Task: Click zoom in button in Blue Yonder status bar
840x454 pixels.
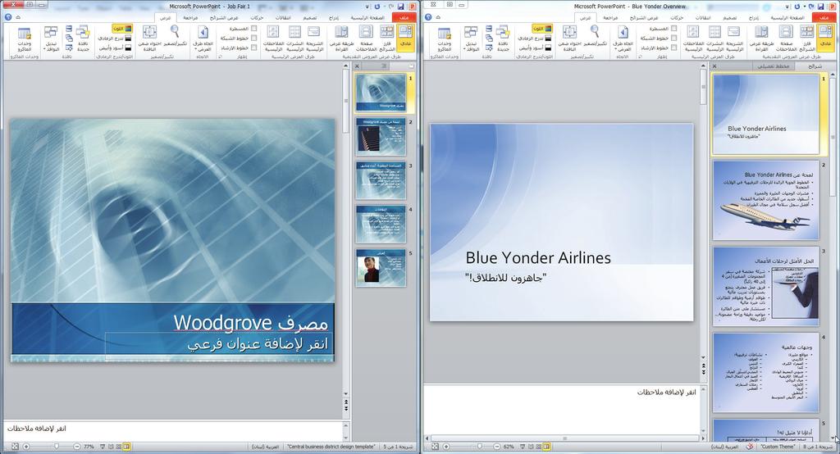Action: (446, 446)
